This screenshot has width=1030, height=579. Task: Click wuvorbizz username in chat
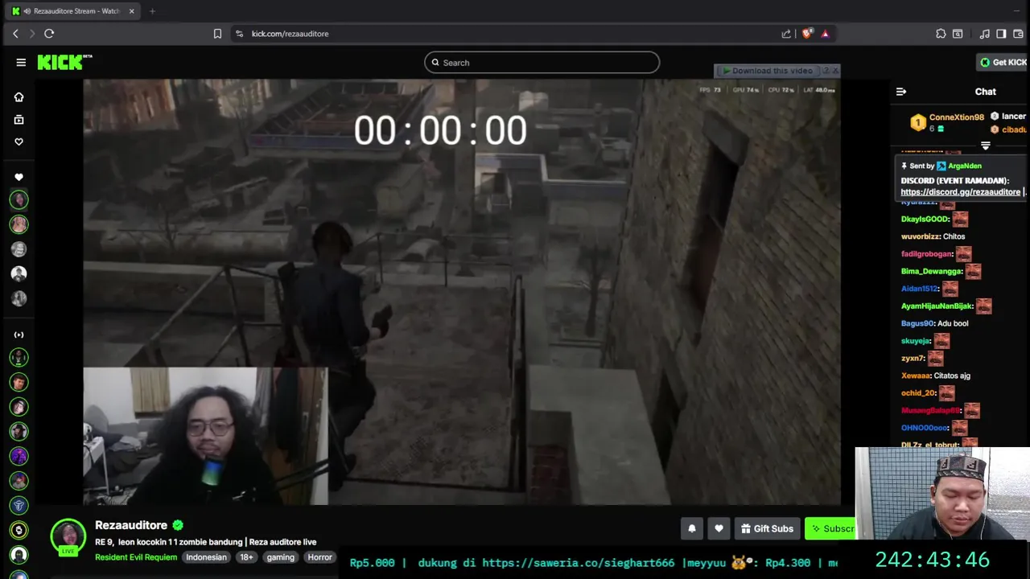click(x=920, y=236)
